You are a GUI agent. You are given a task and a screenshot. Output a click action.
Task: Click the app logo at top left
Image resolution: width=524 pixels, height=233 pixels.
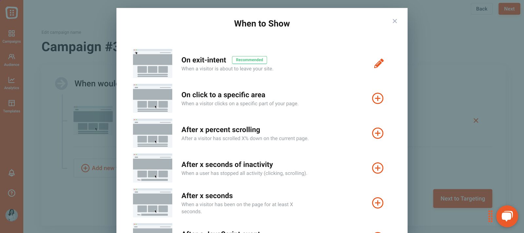[x=11, y=13]
